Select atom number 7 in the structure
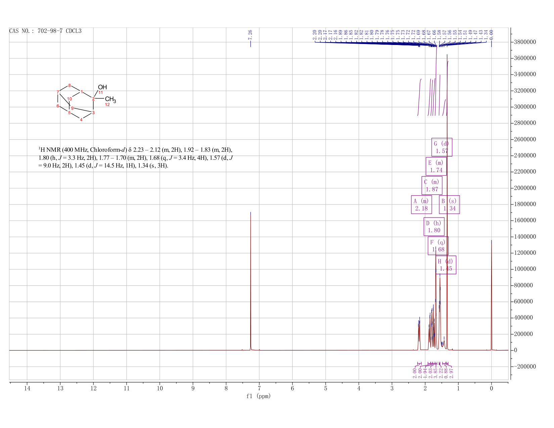This screenshot has width=554, height=428. pyautogui.click(x=58, y=92)
